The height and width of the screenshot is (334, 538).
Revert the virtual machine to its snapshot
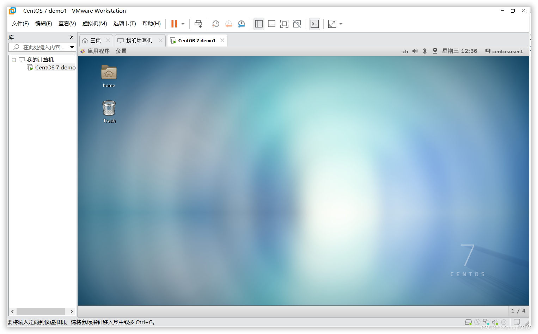[x=229, y=24]
